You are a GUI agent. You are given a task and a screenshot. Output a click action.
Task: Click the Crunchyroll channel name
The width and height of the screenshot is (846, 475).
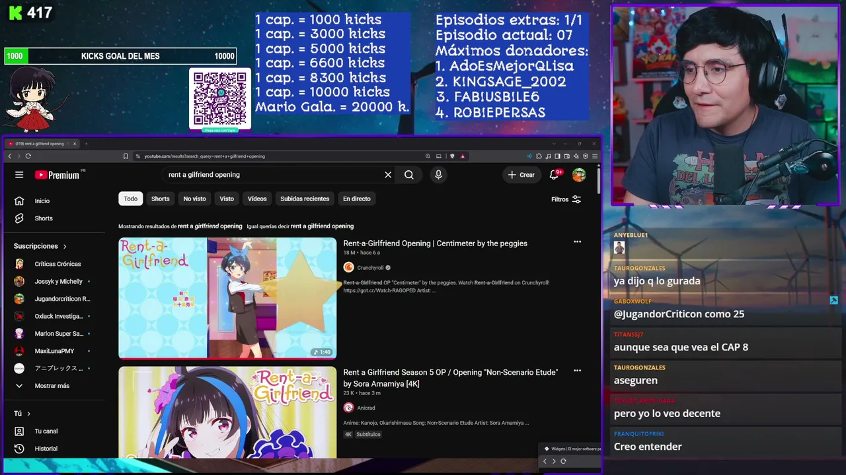[x=370, y=268]
